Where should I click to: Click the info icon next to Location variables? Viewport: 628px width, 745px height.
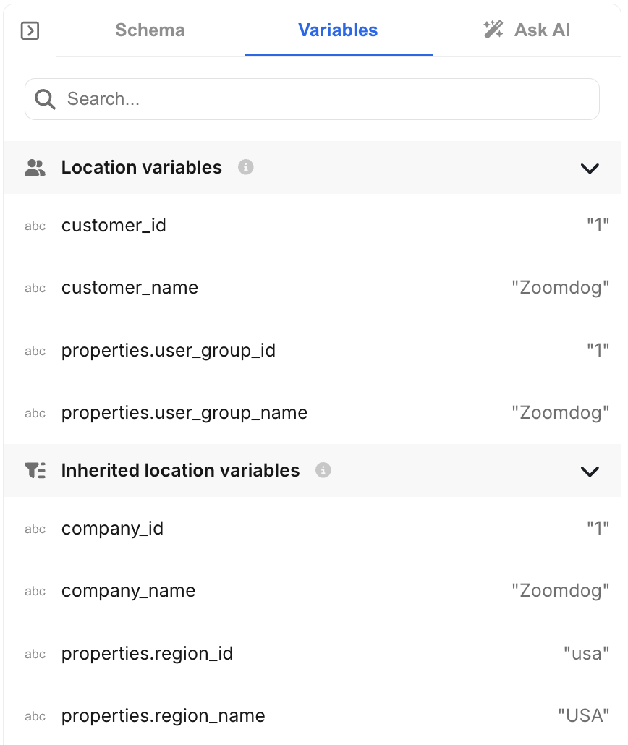245,167
